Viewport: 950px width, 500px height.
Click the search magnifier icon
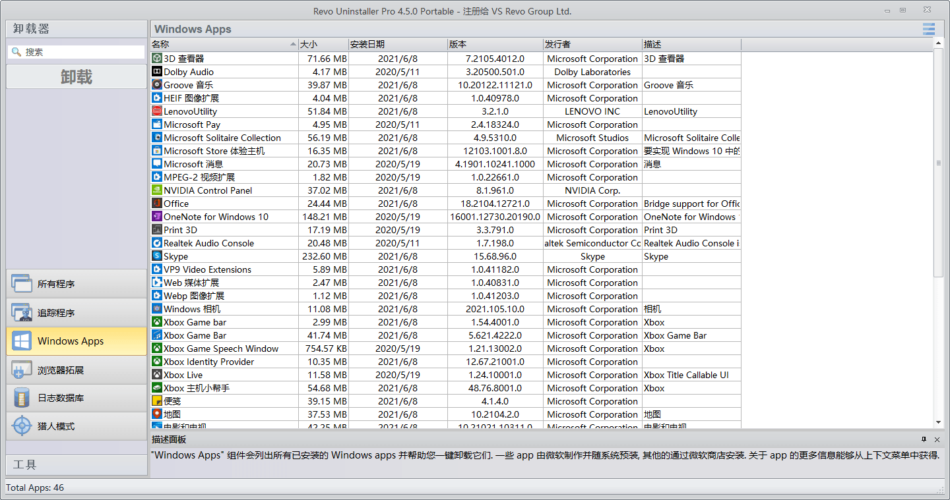15,50
